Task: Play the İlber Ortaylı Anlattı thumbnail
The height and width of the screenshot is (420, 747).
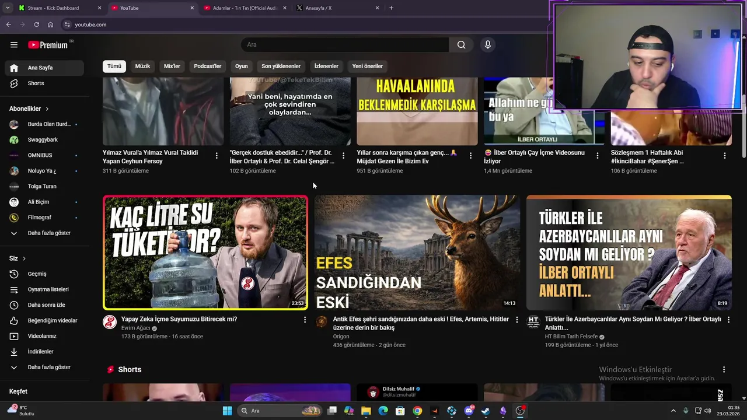Action: (629, 253)
